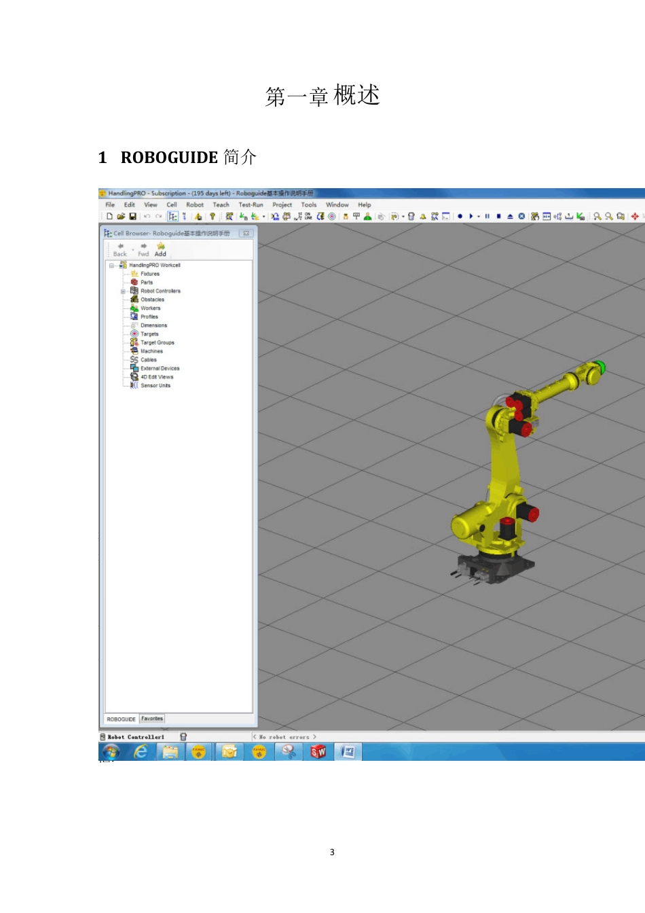
Task: Click the cycle start play button
Action: point(471,217)
